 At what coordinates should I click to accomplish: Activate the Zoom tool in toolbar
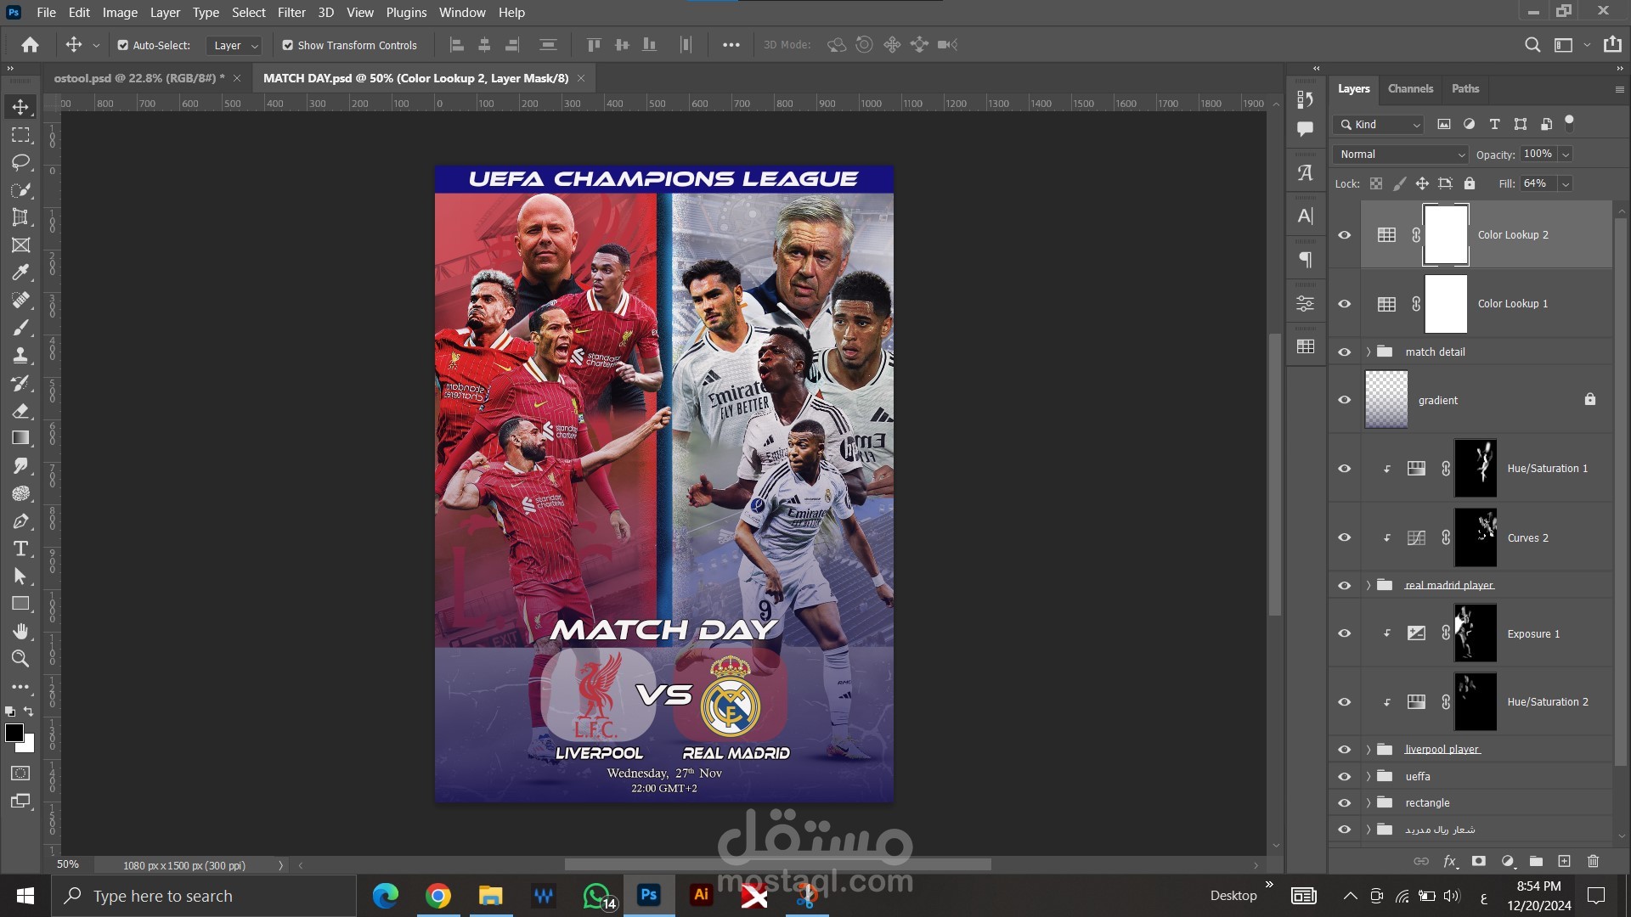(20, 659)
